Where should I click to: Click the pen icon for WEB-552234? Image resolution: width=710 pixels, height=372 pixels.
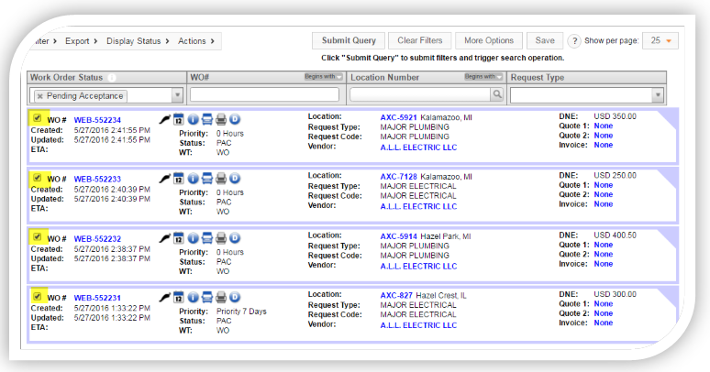point(165,119)
